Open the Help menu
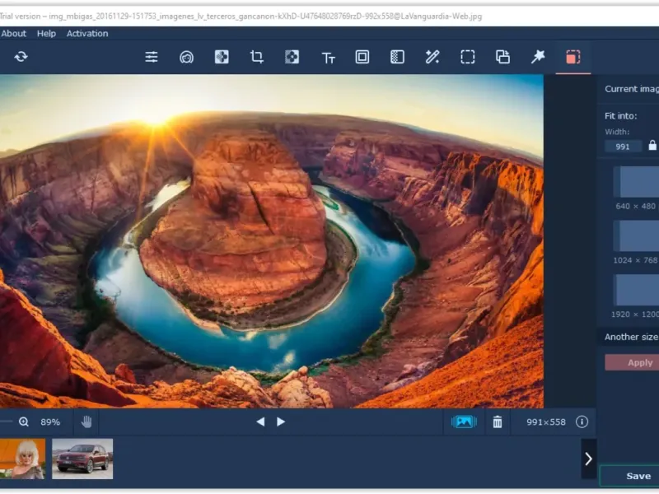 (x=46, y=34)
